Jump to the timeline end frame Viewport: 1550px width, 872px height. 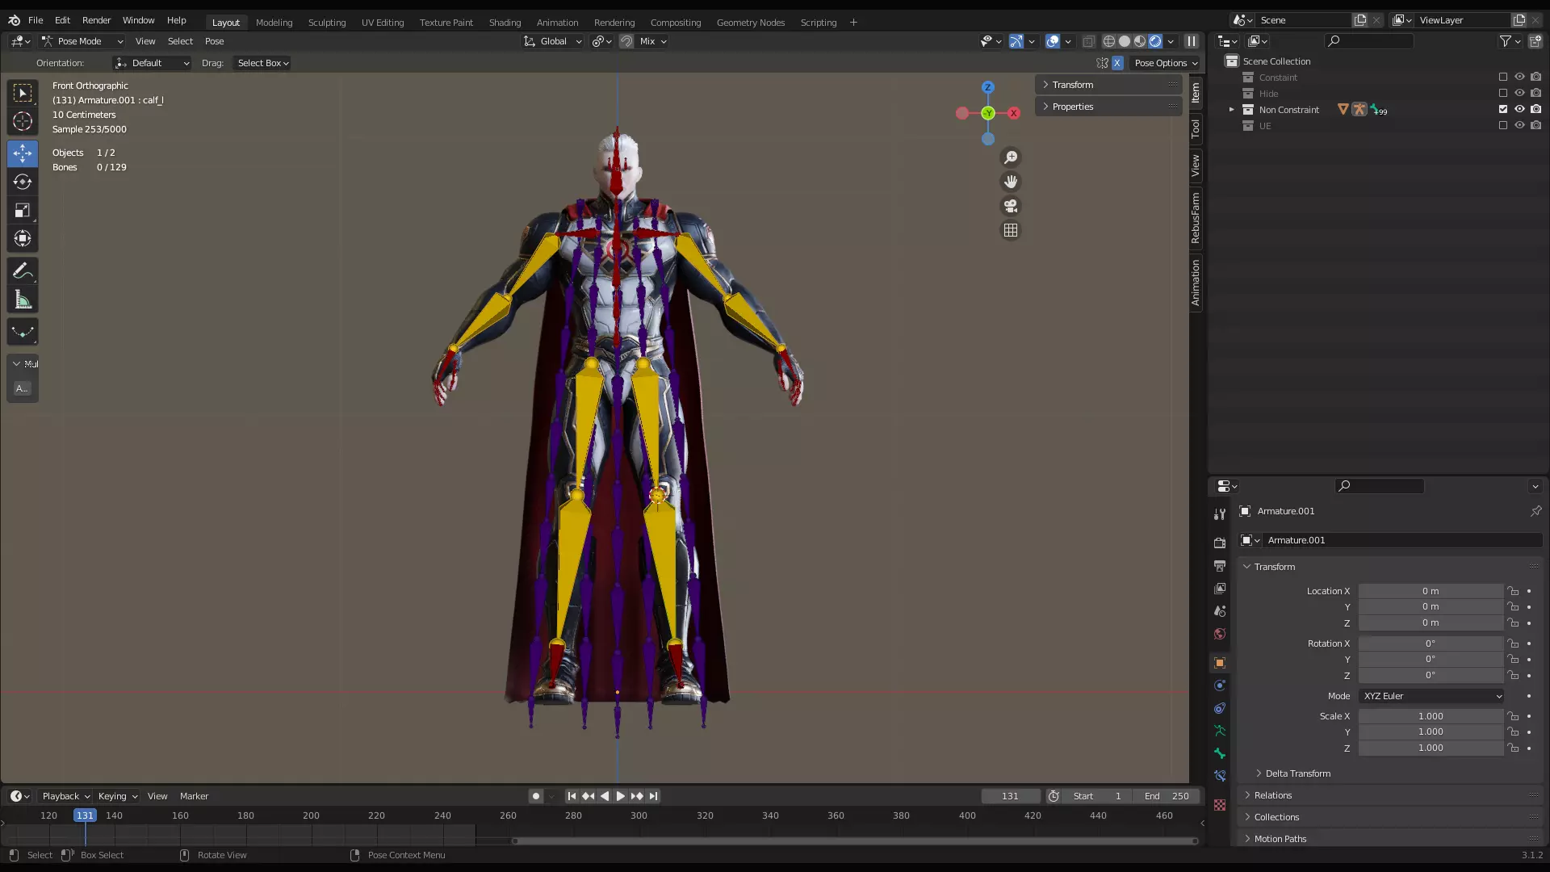[653, 796]
